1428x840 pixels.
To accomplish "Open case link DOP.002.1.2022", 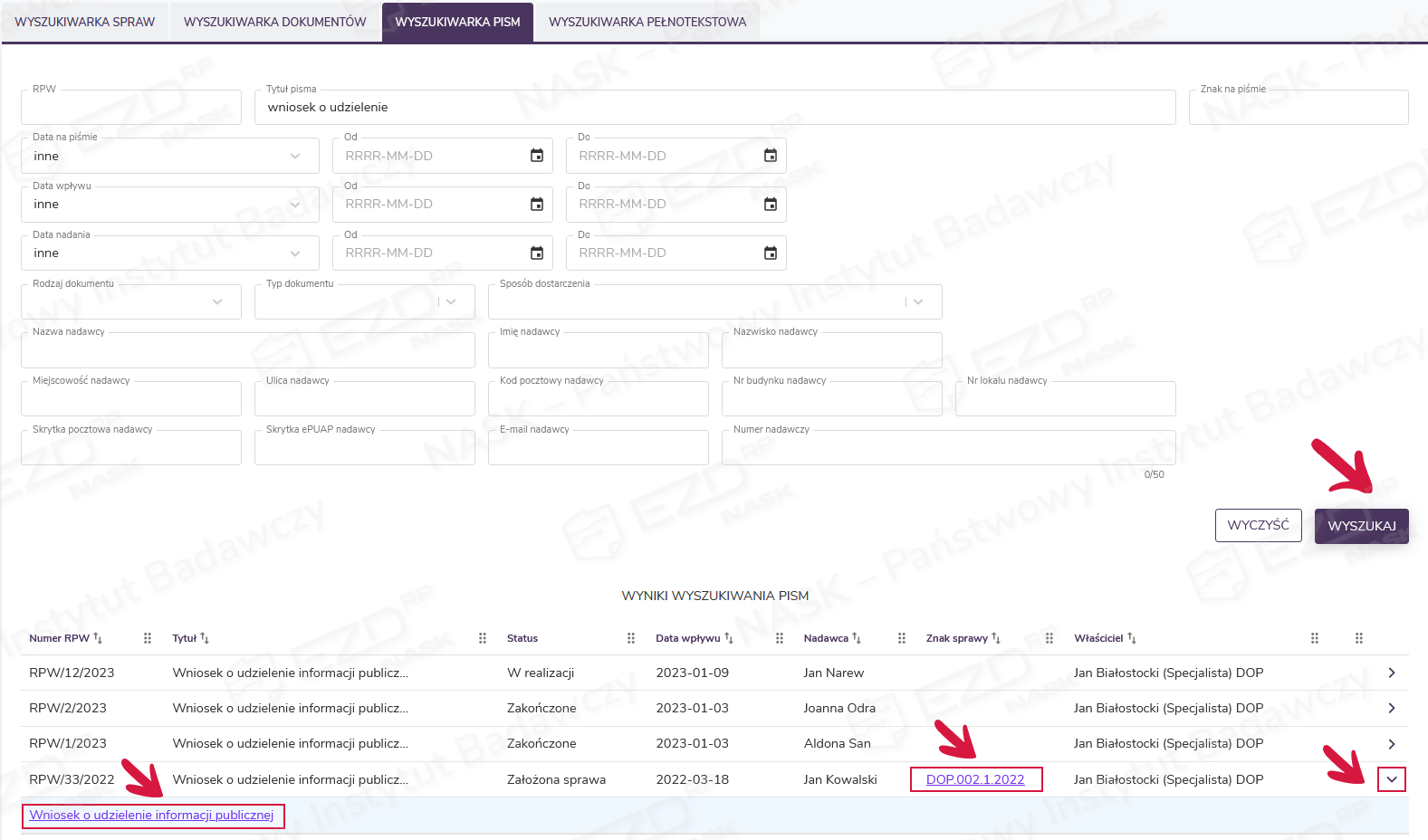I will click(975, 779).
